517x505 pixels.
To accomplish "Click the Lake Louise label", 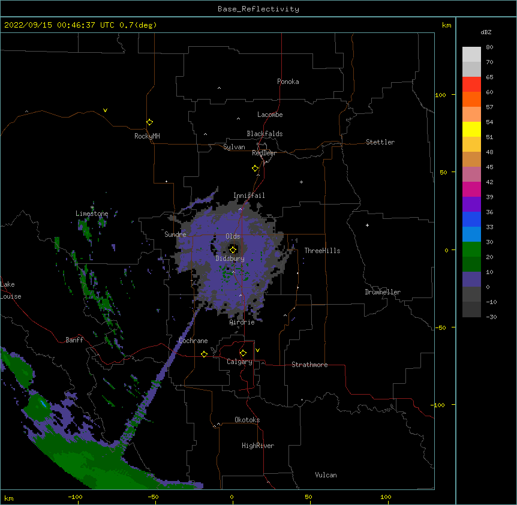I will (11, 290).
